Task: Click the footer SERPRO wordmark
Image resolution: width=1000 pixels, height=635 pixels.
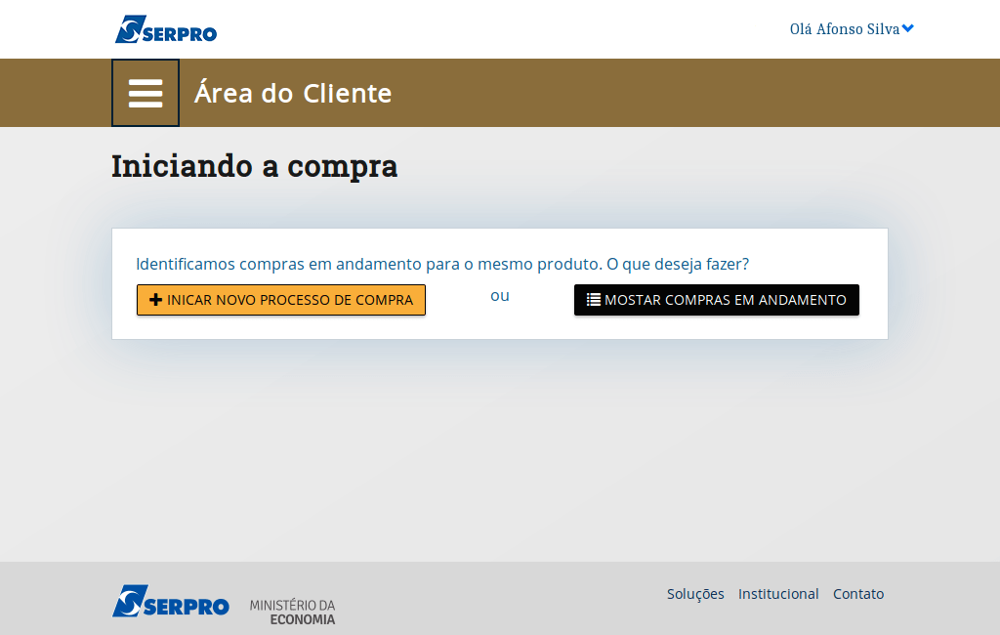Action: tap(187, 607)
